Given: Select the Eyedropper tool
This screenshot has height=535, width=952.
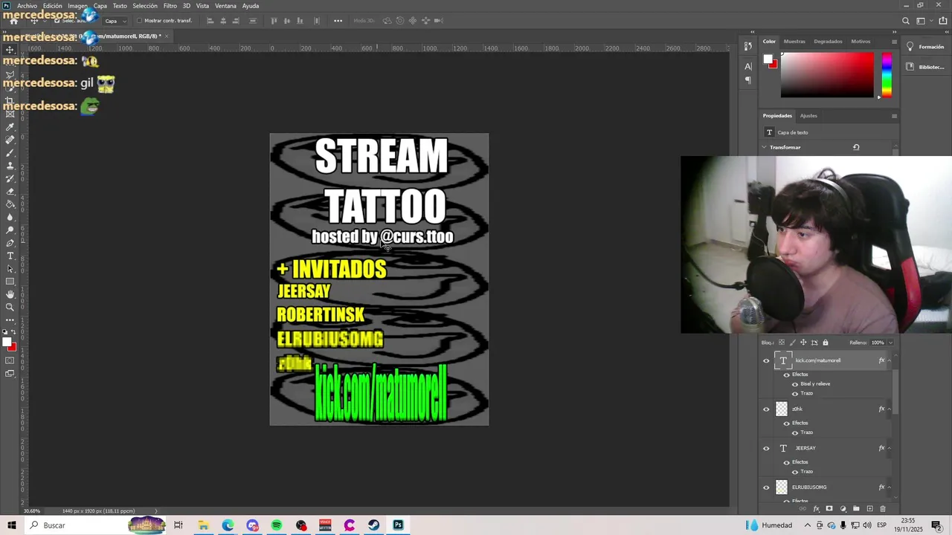Looking at the screenshot, I should [10, 127].
